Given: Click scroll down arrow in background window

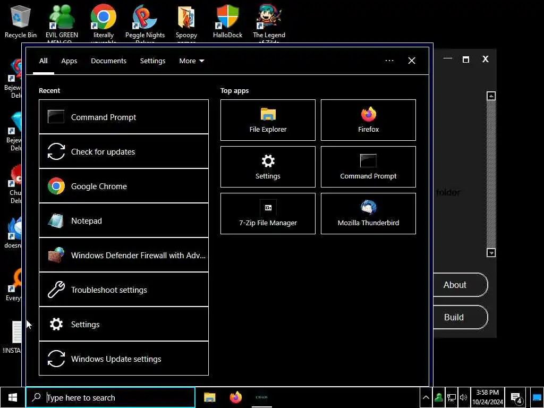Looking at the screenshot, I should [x=491, y=252].
